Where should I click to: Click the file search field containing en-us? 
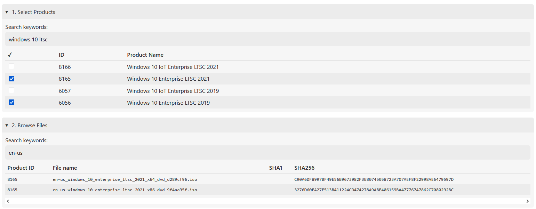(267, 153)
